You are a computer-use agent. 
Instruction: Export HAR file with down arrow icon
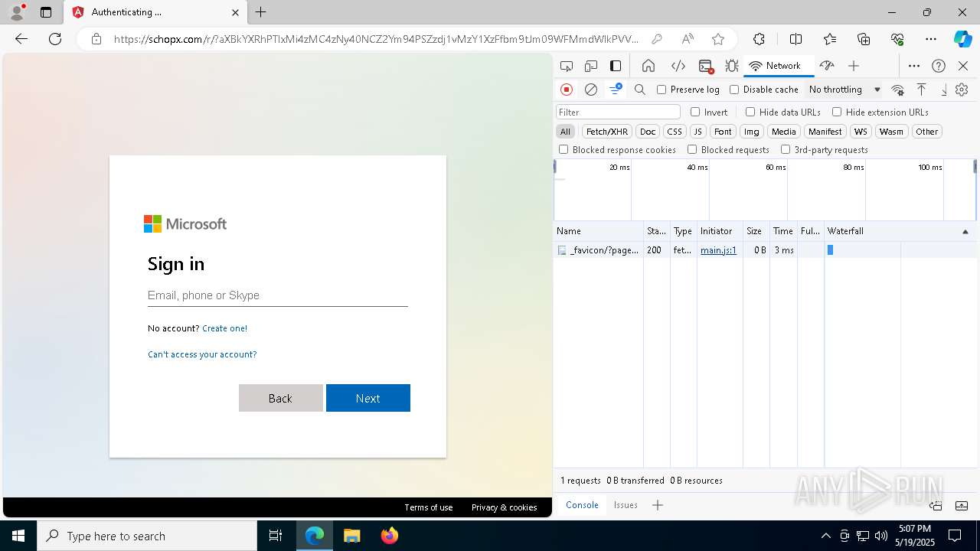(x=944, y=90)
